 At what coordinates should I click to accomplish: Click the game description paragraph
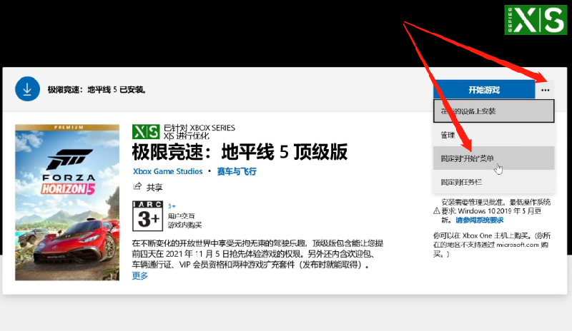(257, 254)
